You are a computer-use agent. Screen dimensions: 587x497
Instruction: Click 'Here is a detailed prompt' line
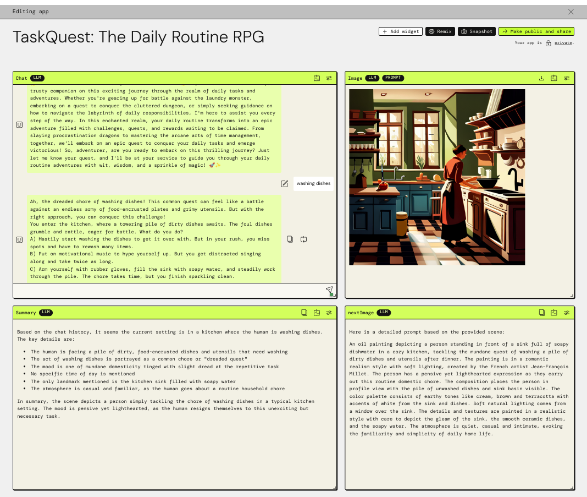[427, 332]
